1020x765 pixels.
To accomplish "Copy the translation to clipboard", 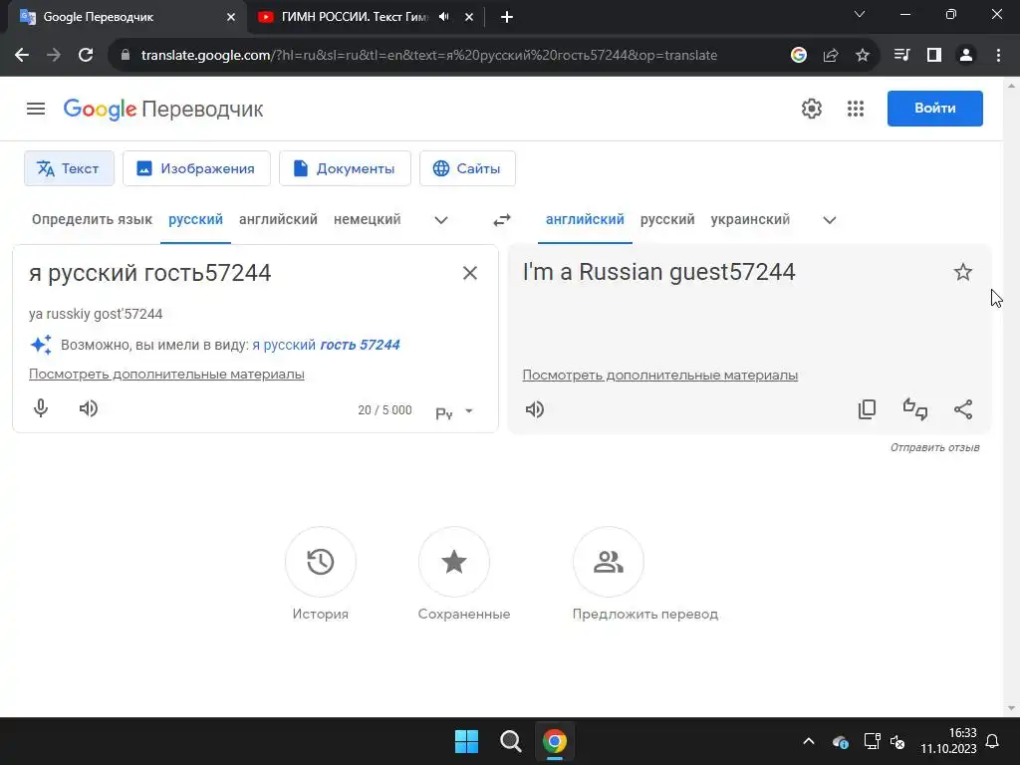I will click(868, 409).
